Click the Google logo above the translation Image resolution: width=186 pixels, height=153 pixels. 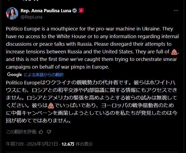coord(14,74)
